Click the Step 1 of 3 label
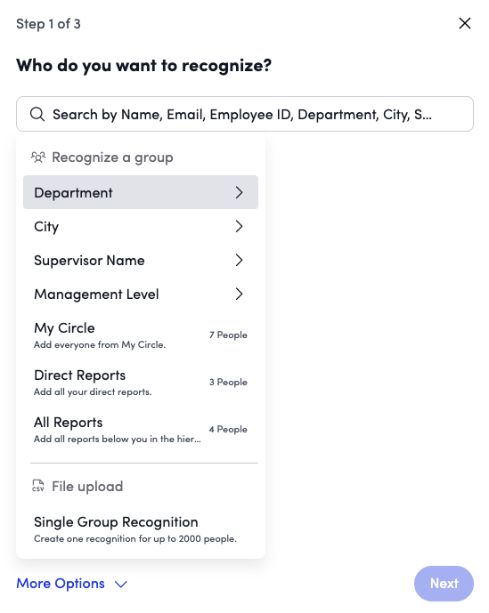489x613 pixels. pyautogui.click(x=49, y=24)
